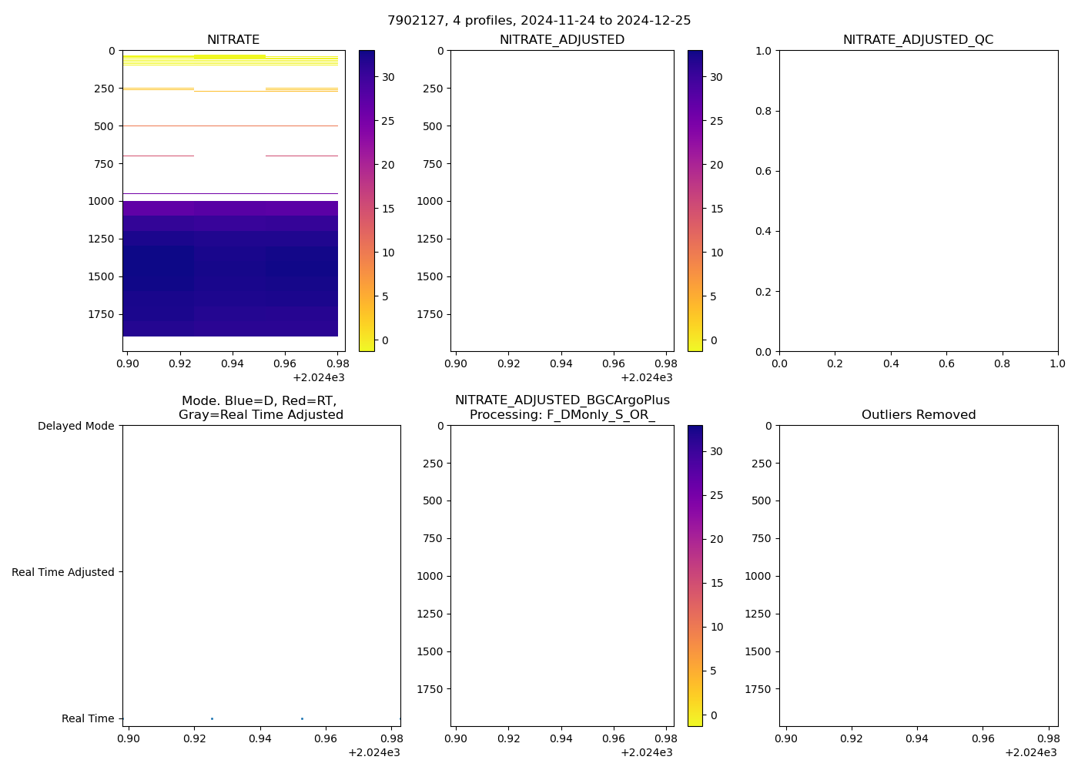The height and width of the screenshot is (770, 1078).
Task: Click the NITRATE plot title
Action: click(x=233, y=40)
